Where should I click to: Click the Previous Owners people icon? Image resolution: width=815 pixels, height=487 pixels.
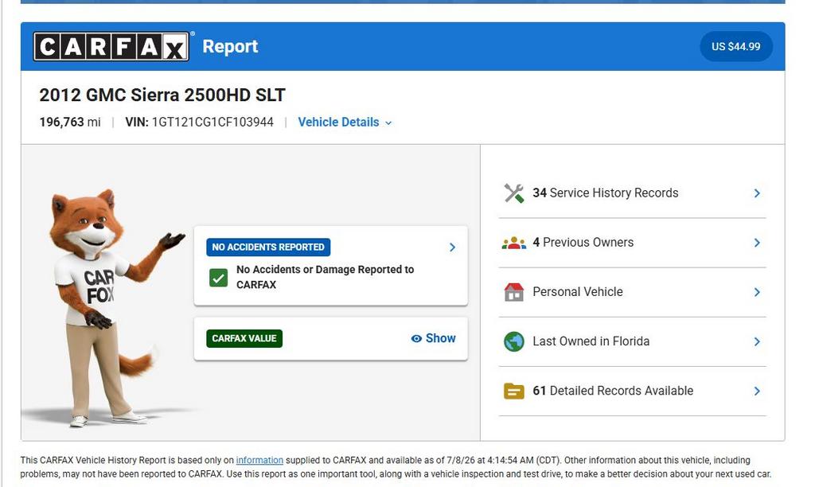pos(513,243)
